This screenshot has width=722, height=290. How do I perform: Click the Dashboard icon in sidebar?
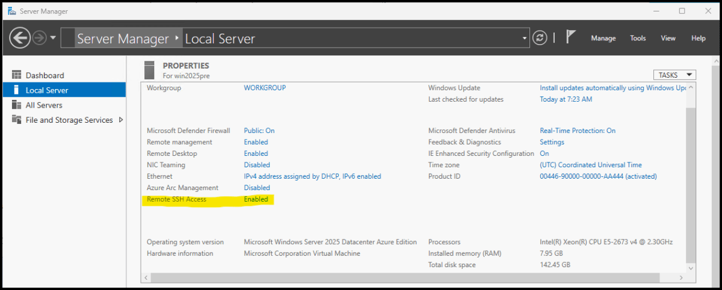(x=17, y=75)
